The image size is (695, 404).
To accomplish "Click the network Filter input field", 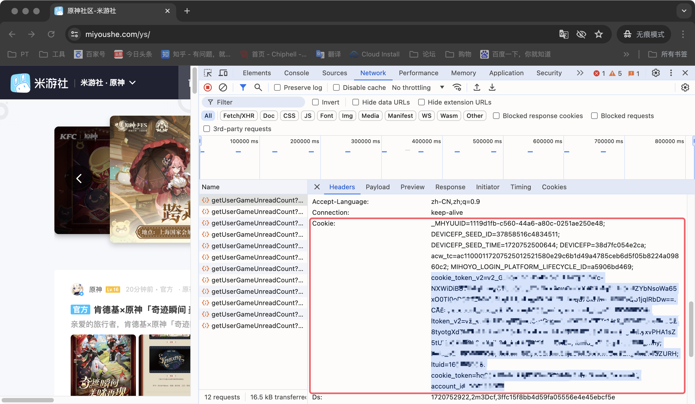I will [253, 102].
